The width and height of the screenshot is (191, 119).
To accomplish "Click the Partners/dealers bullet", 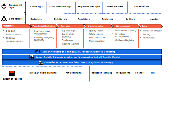I will tap(14, 34).
